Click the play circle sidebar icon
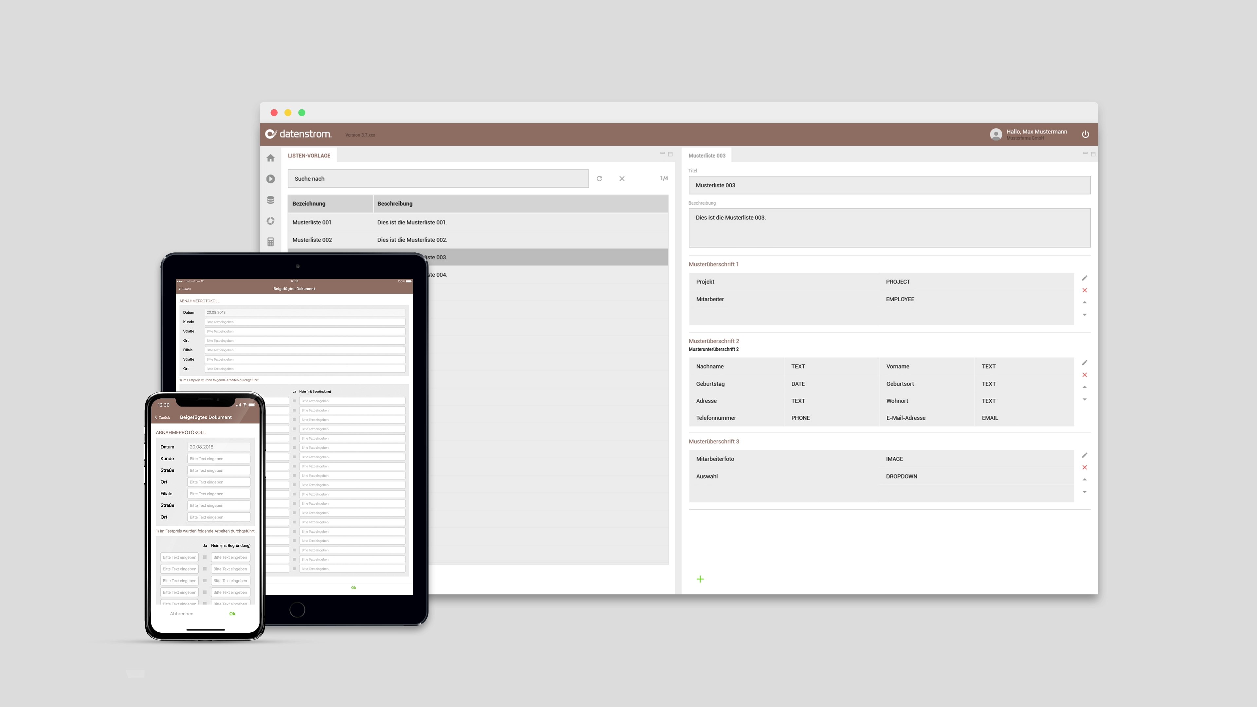The width and height of the screenshot is (1257, 707). pos(270,179)
